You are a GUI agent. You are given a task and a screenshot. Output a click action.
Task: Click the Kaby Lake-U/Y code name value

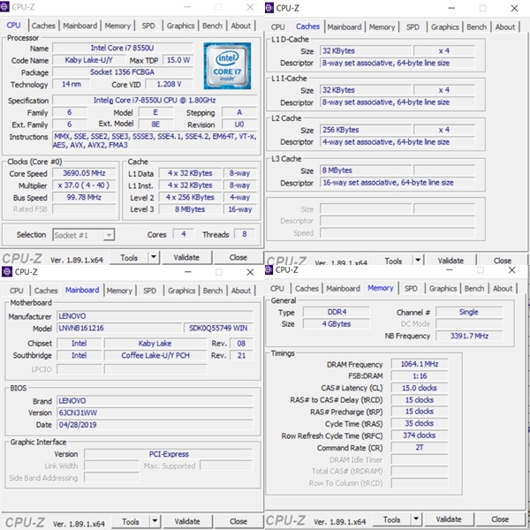88,60
